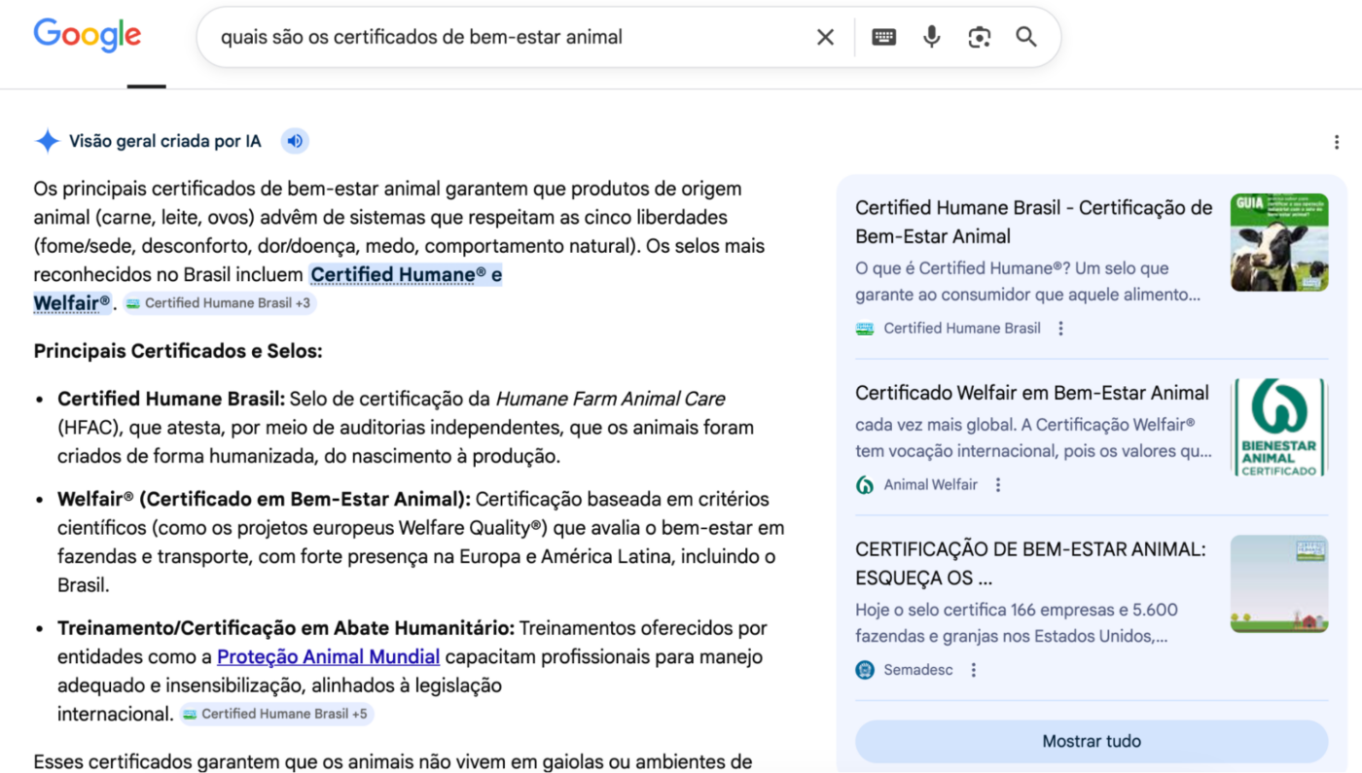
Task: Open the Proteção Animal Mundial link
Action: (x=328, y=656)
